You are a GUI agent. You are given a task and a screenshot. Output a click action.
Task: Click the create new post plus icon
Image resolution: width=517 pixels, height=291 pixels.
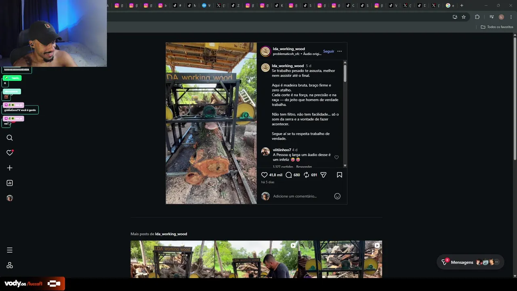click(x=10, y=168)
